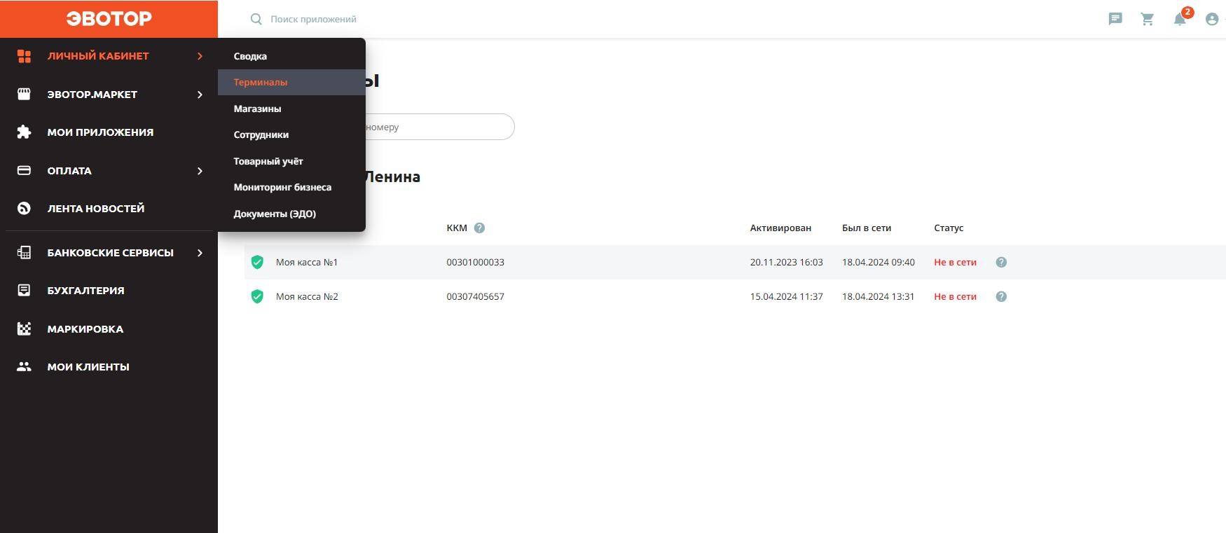Click the Бухгалтерия icon
Image resolution: width=1226 pixels, height=533 pixels.
pyautogui.click(x=24, y=290)
